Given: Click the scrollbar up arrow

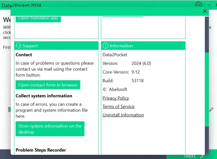Looking at the screenshot, I should pyautogui.click(x=207, y=19).
